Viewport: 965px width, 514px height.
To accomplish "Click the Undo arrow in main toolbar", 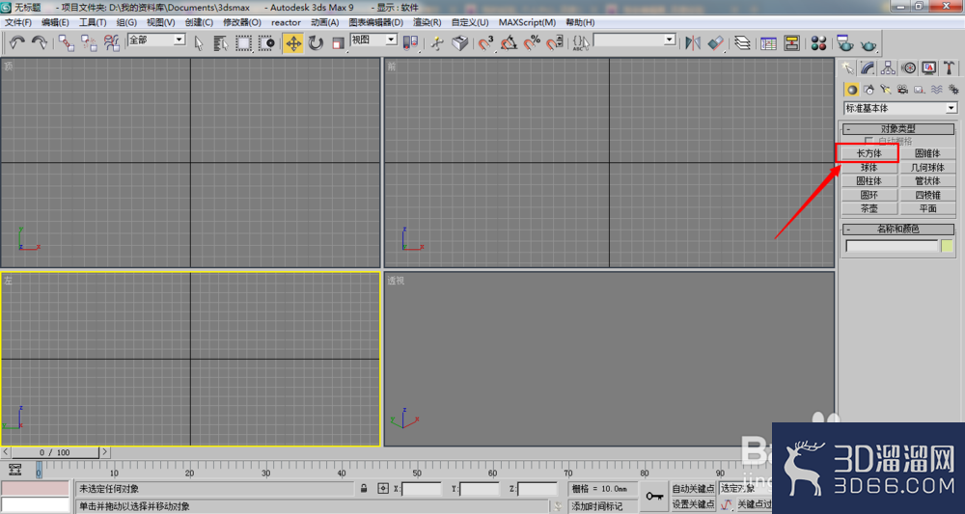I will (x=16, y=43).
